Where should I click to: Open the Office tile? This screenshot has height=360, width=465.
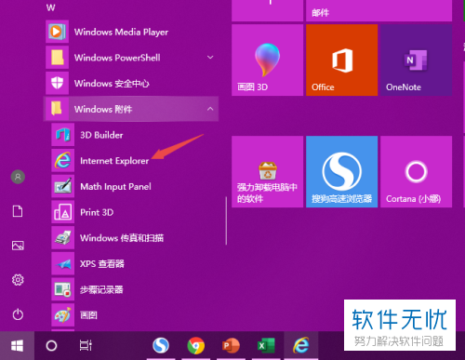[x=341, y=60]
